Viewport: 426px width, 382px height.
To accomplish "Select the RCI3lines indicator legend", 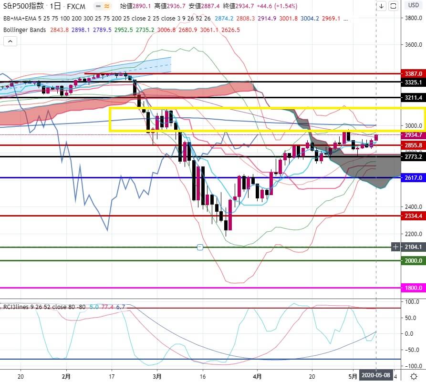I will coord(44,307).
